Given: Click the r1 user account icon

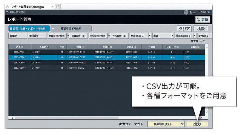Looking at the screenshot, I should click(191, 13).
